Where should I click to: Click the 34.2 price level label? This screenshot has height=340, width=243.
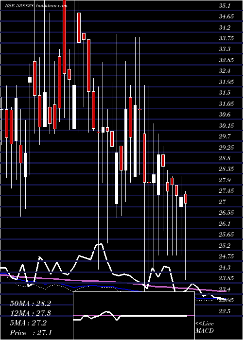(225, 28)
